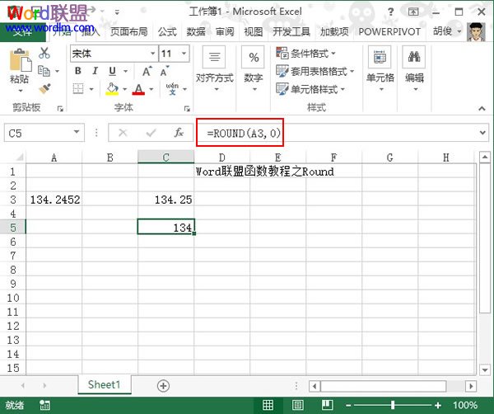
Task: Expand the font name dropdown 宋体
Action: click(x=153, y=54)
